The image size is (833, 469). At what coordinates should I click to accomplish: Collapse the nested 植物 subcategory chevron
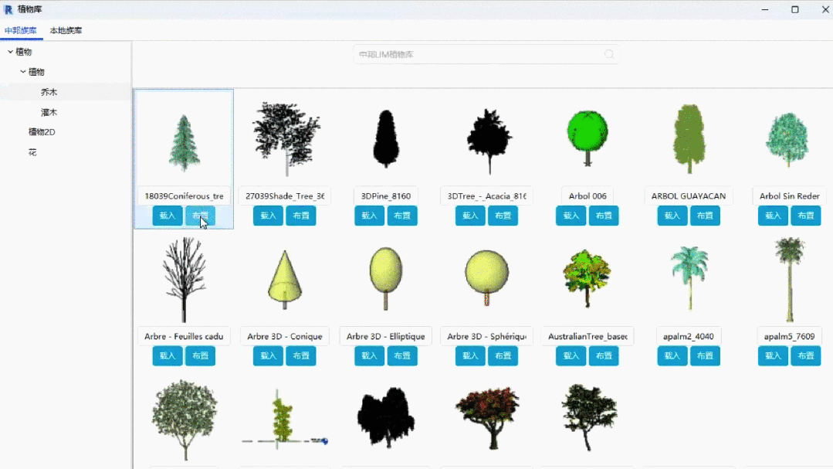click(23, 72)
